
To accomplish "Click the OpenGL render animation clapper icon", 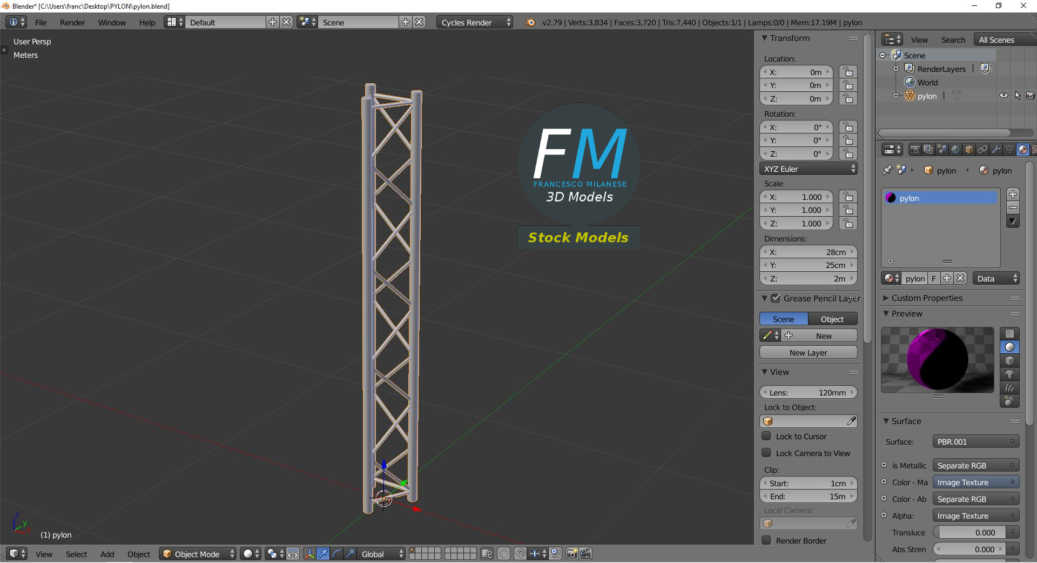I will (x=585, y=554).
